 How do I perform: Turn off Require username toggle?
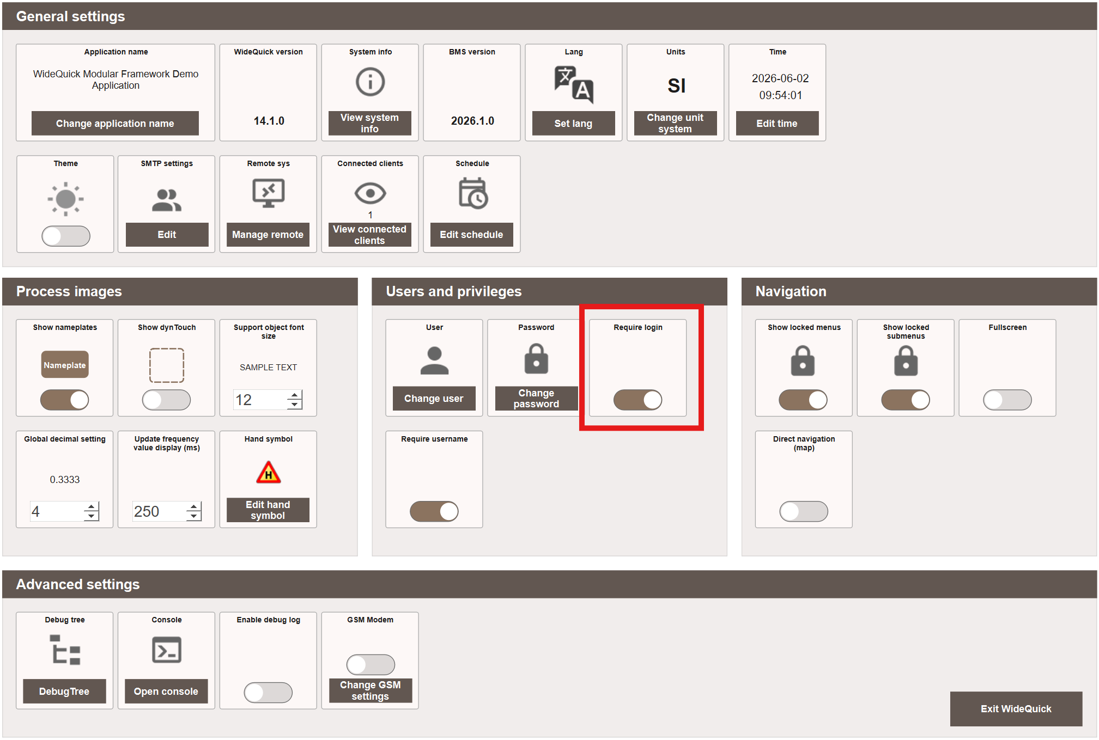434,512
